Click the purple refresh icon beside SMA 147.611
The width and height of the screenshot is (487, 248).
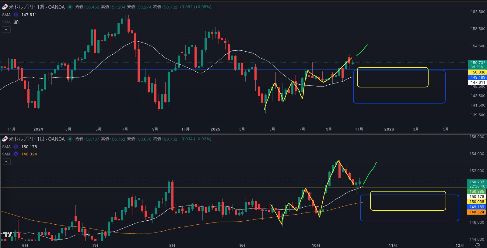click(x=16, y=15)
